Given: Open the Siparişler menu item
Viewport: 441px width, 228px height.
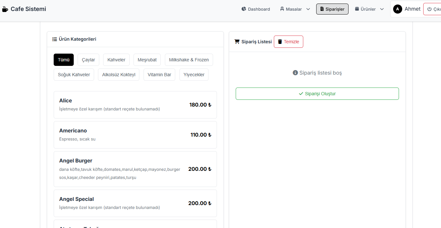Looking at the screenshot, I should pyautogui.click(x=332, y=9).
